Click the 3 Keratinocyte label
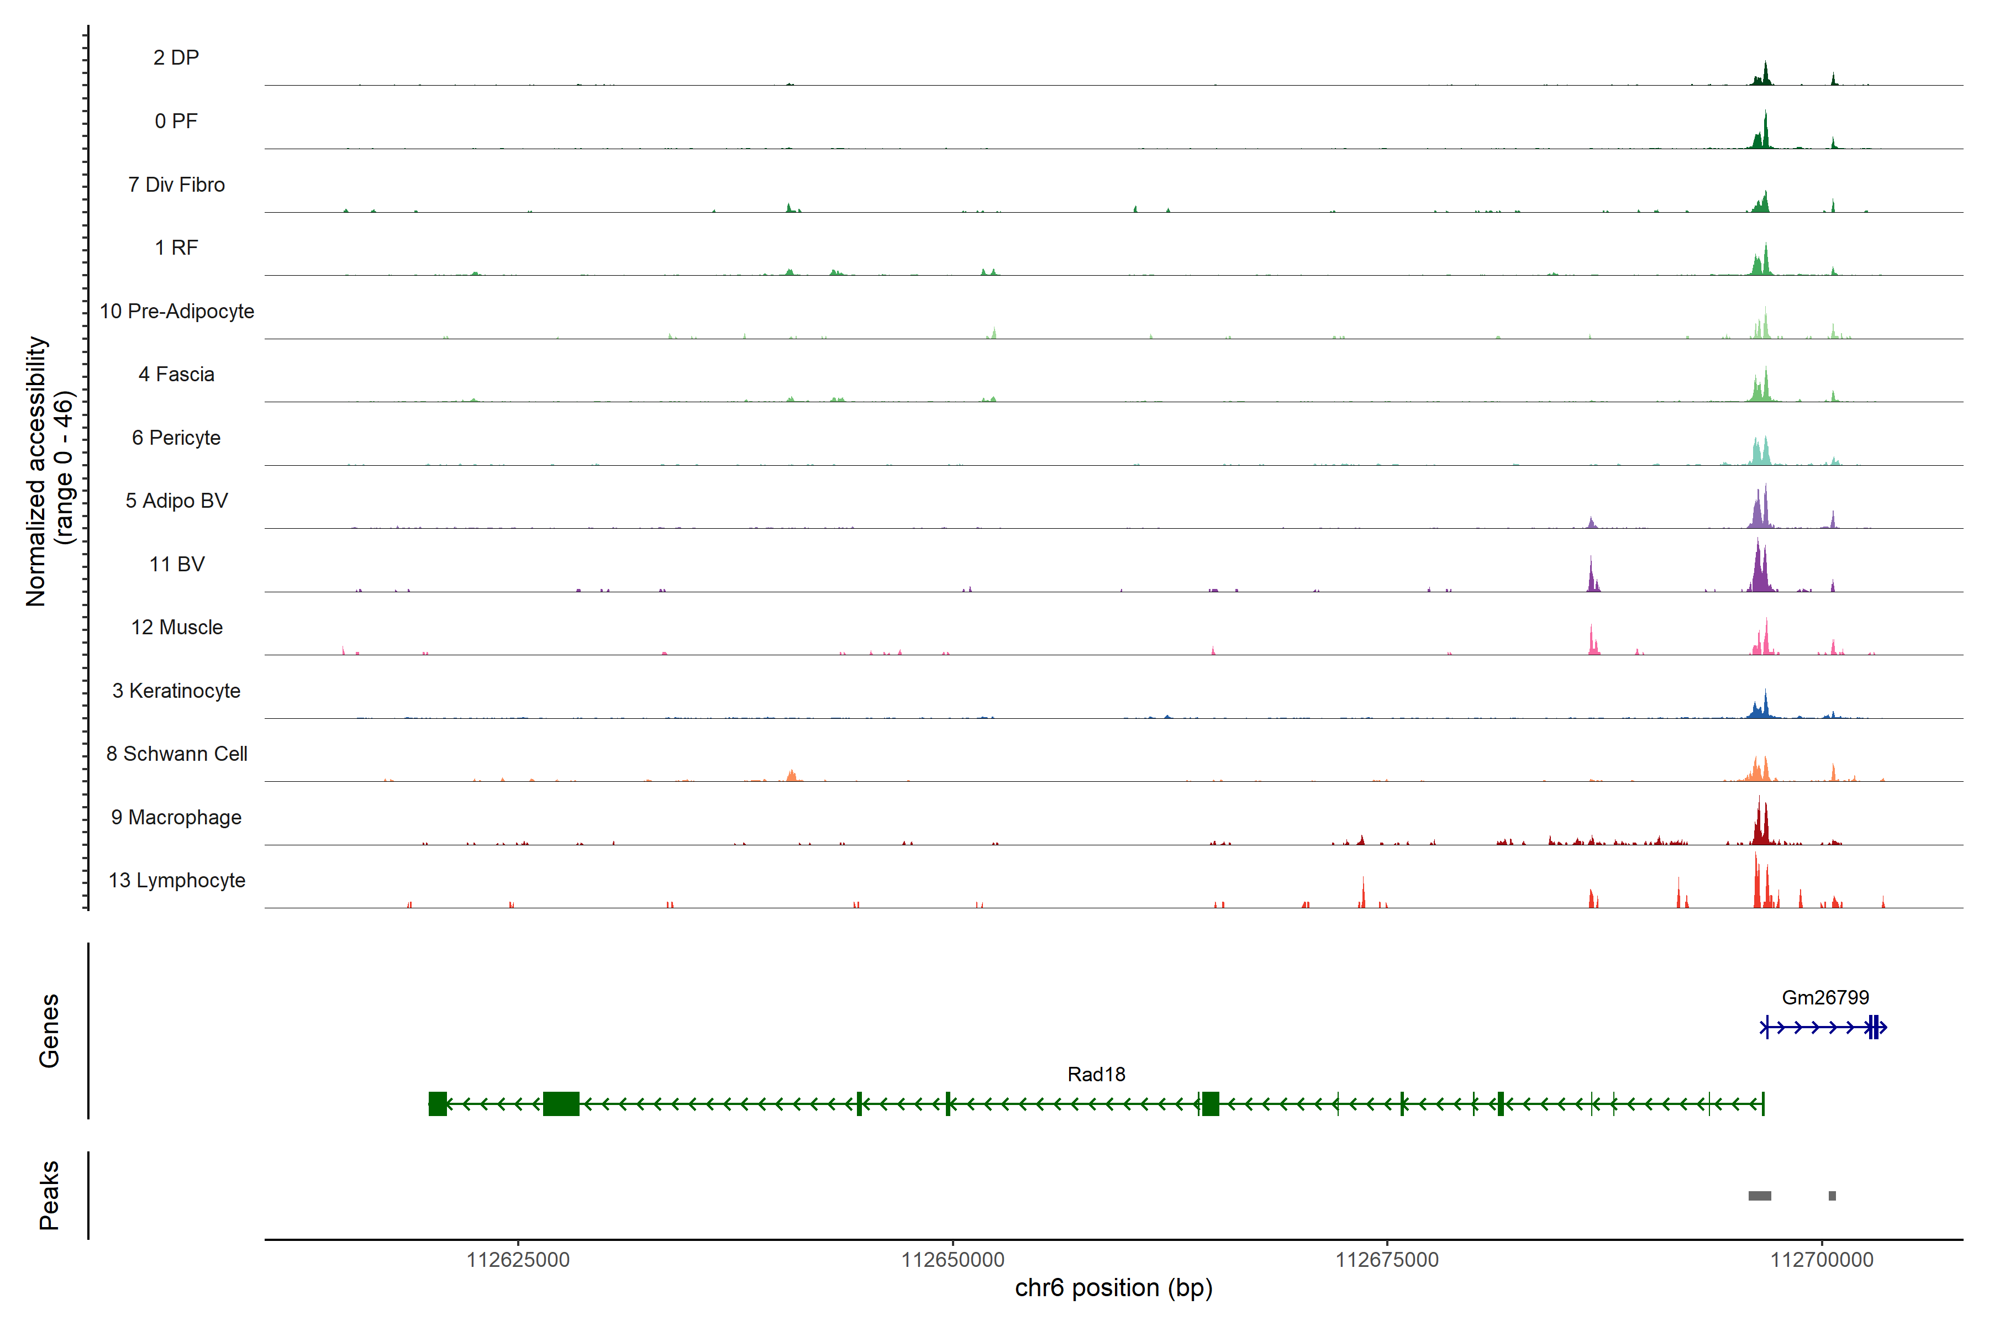 click(176, 691)
